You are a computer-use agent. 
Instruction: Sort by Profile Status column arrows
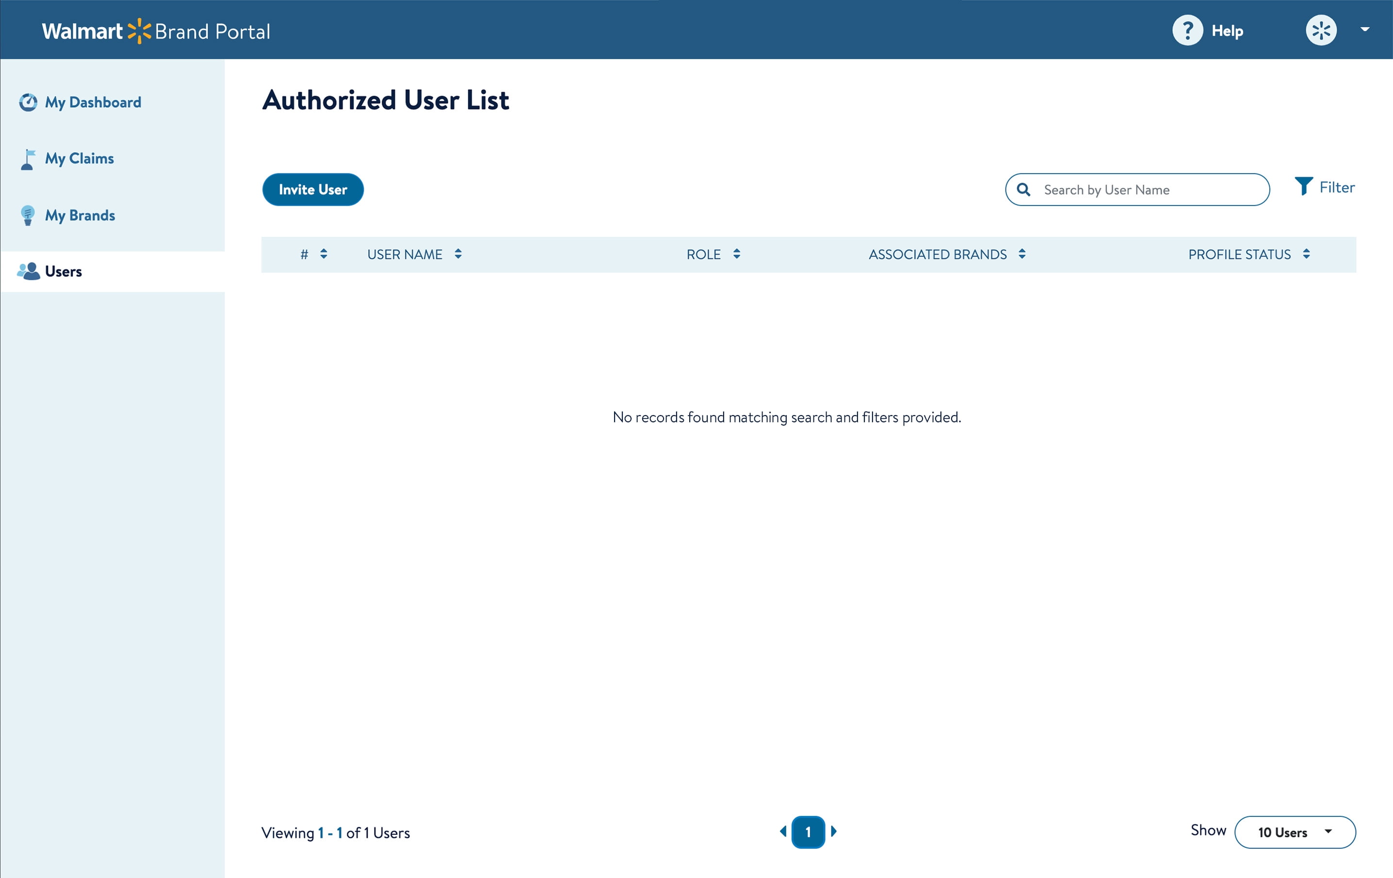[x=1306, y=254]
